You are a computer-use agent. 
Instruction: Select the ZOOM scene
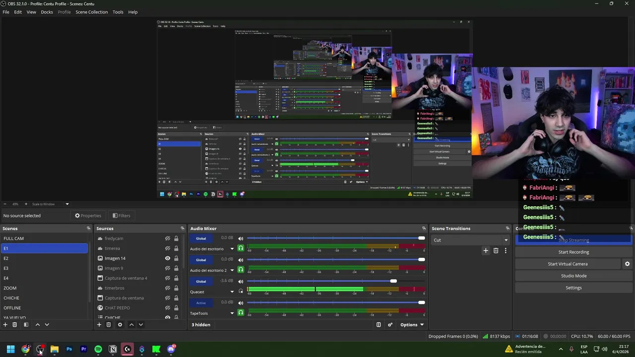point(44,288)
